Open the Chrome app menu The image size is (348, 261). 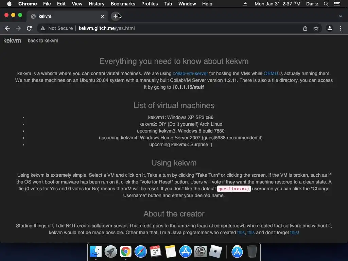coord(28,4)
